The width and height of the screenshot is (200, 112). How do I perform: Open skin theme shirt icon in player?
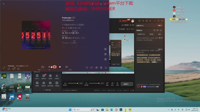point(87,67)
